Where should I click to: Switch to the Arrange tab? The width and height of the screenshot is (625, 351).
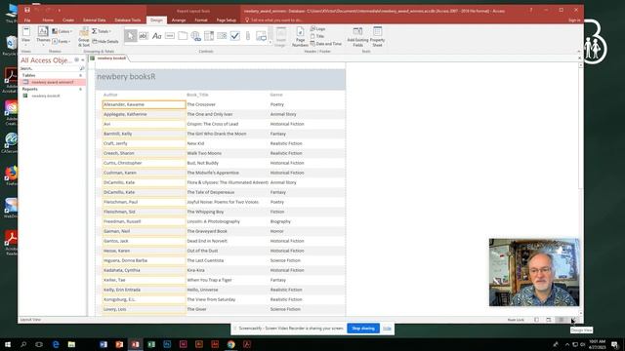pyautogui.click(x=179, y=19)
